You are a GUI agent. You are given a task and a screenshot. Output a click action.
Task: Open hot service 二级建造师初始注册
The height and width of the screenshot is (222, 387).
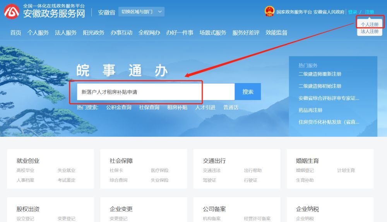point(320,86)
